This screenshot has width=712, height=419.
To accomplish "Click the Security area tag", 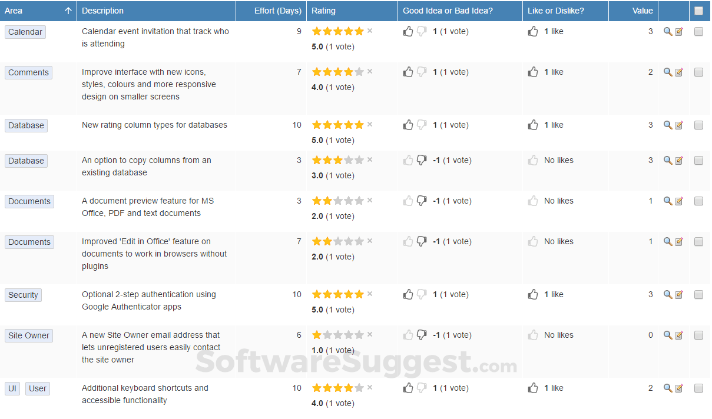I will (x=23, y=295).
